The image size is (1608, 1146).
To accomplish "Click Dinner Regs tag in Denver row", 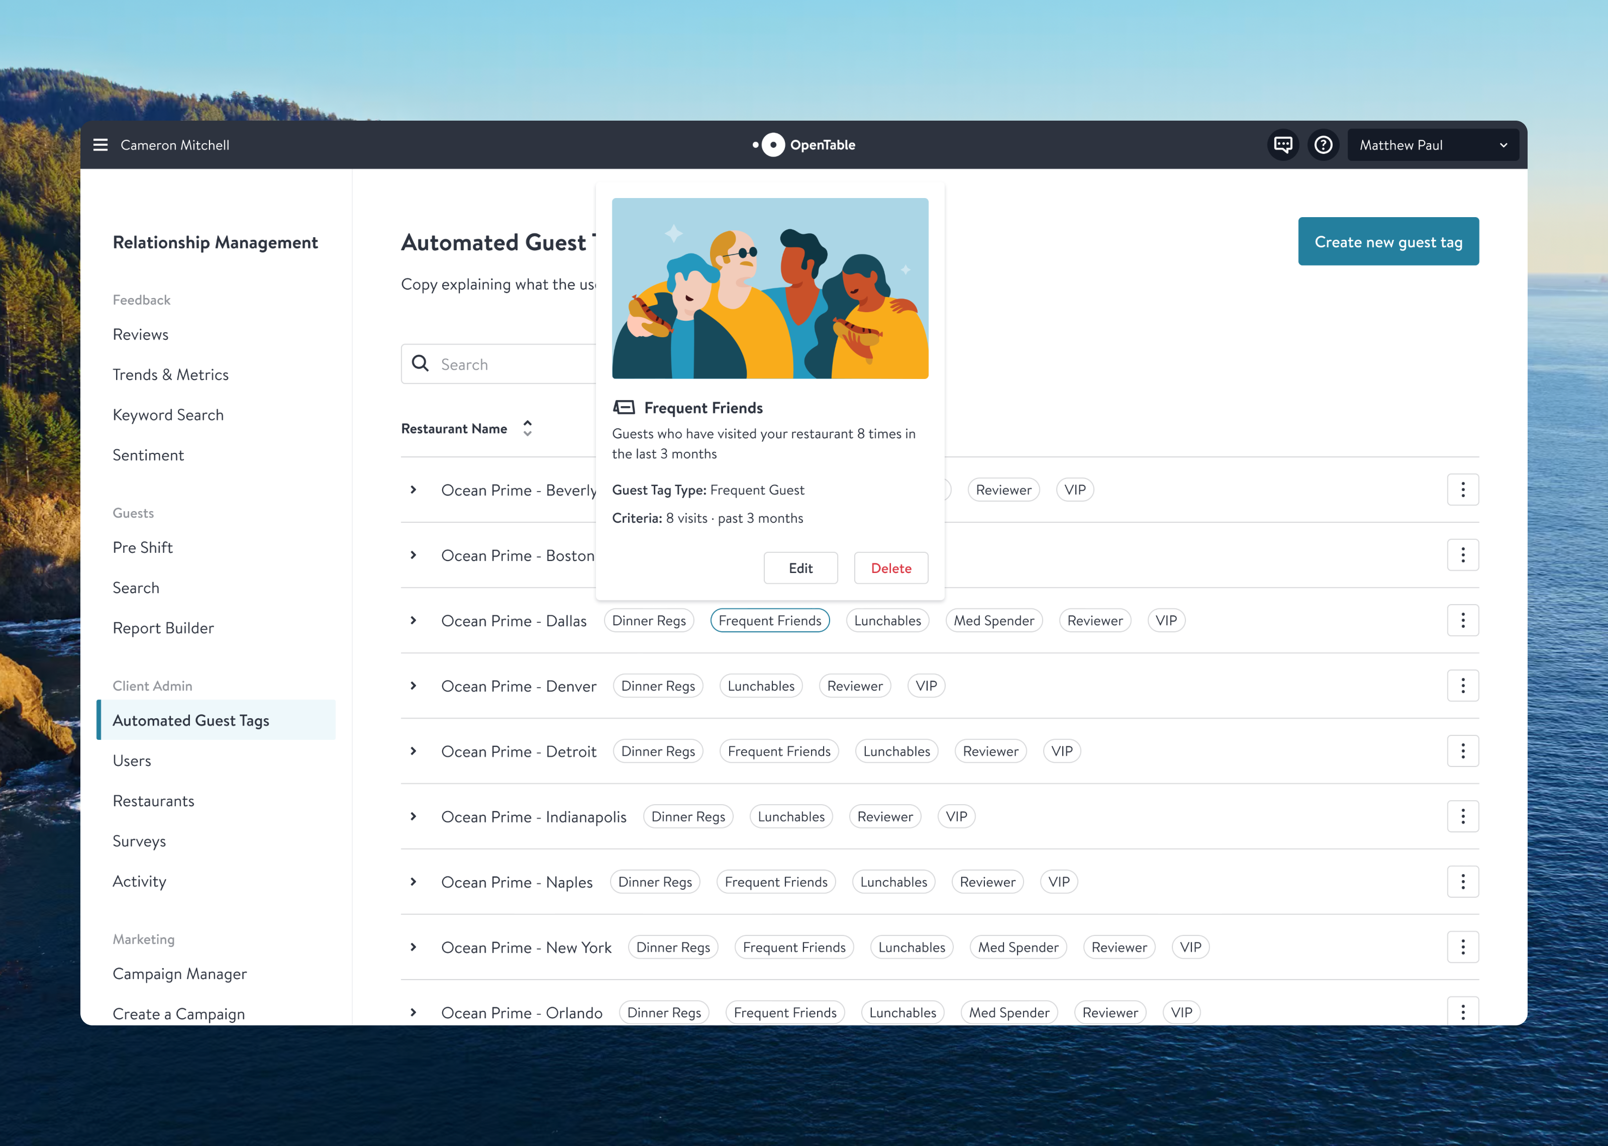I will pos(658,686).
